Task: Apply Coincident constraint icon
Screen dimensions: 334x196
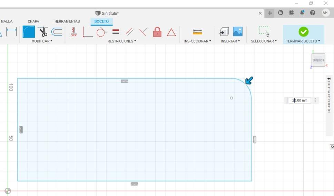Action: [x=143, y=32]
